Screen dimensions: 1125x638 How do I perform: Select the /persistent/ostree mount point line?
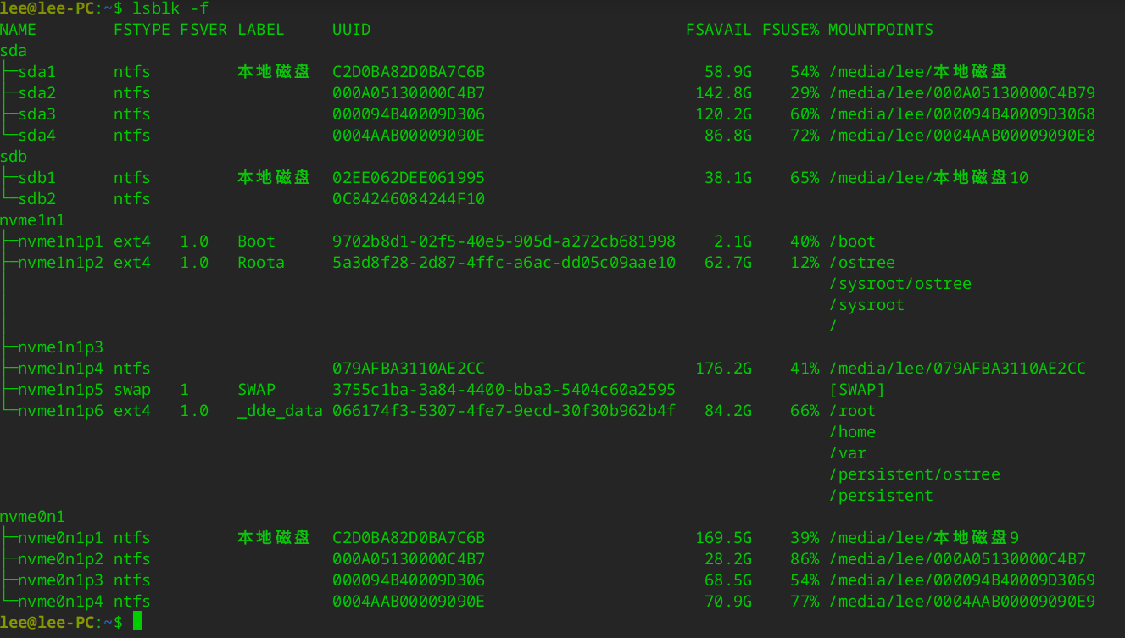(x=914, y=474)
